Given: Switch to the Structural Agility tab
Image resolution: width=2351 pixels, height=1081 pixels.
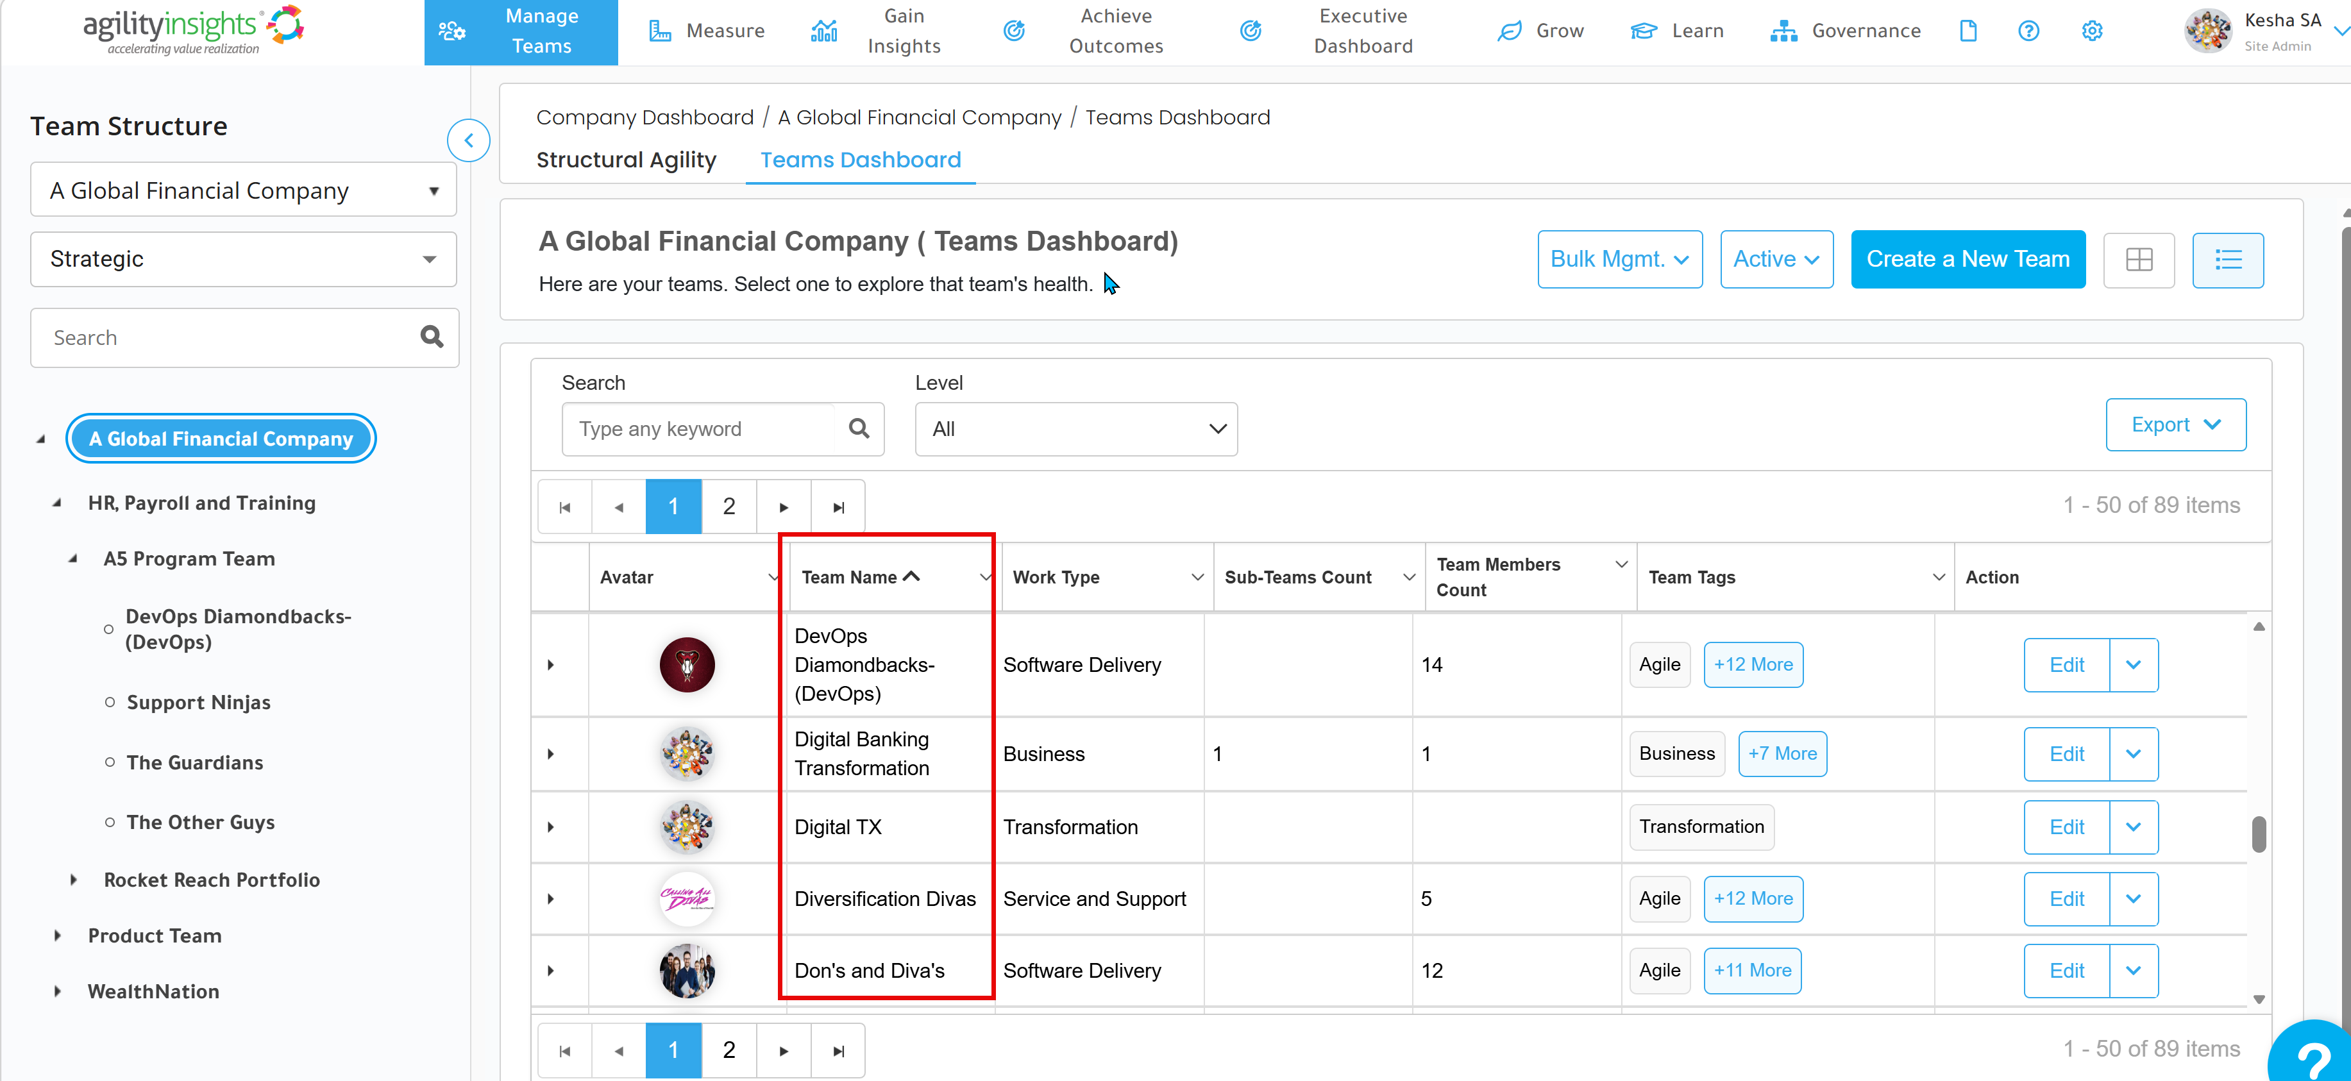Looking at the screenshot, I should (x=626, y=160).
